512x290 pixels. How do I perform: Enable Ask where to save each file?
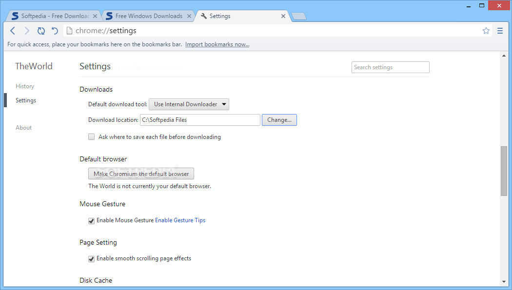(92, 136)
